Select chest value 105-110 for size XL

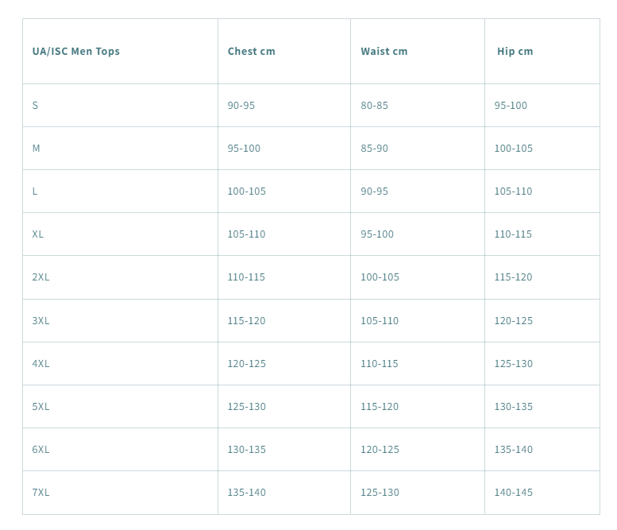tap(246, 234)
